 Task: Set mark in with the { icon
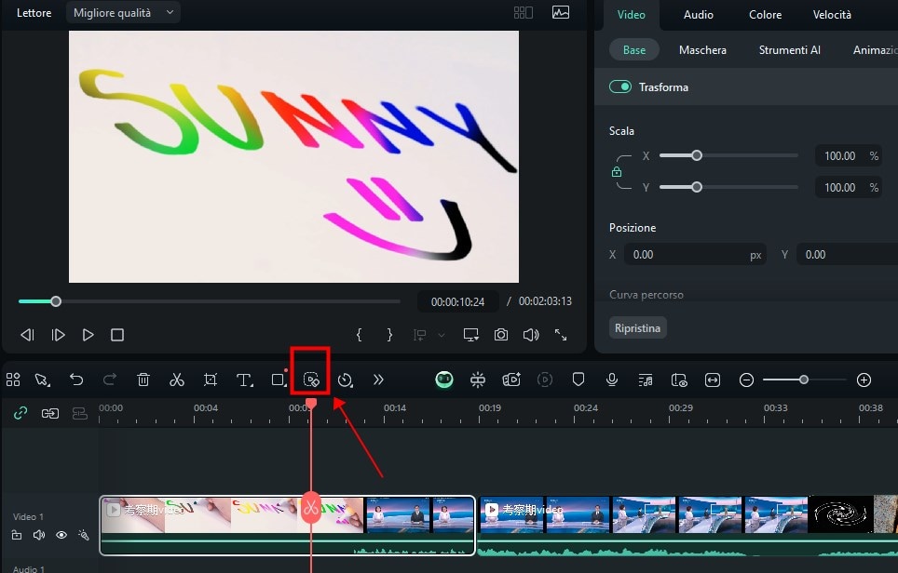click(359, 335)
